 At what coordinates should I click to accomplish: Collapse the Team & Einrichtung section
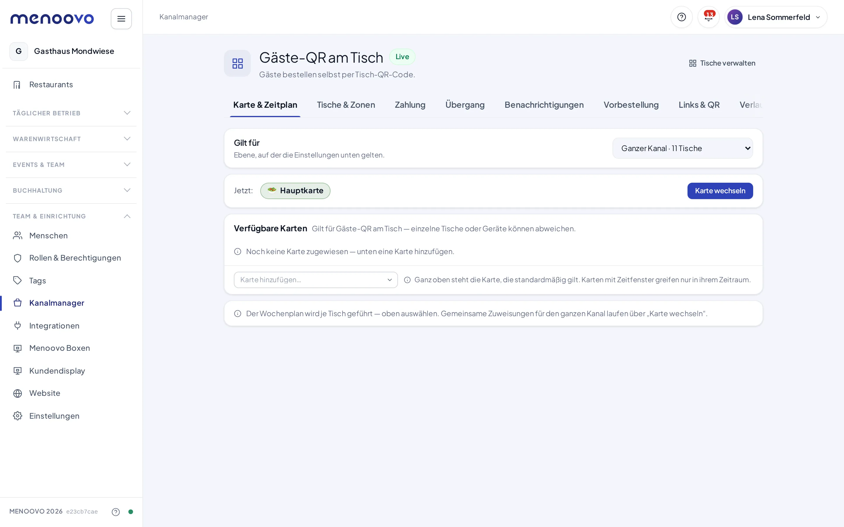[x=71, y=216]
